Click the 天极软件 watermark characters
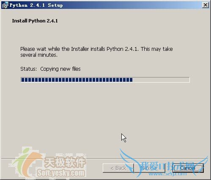The width and height of the screenshot is (211, 180). coord(65,162)
